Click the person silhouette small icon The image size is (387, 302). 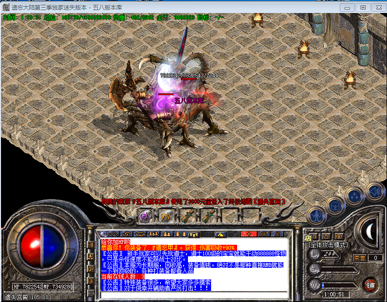click(326, 237)
